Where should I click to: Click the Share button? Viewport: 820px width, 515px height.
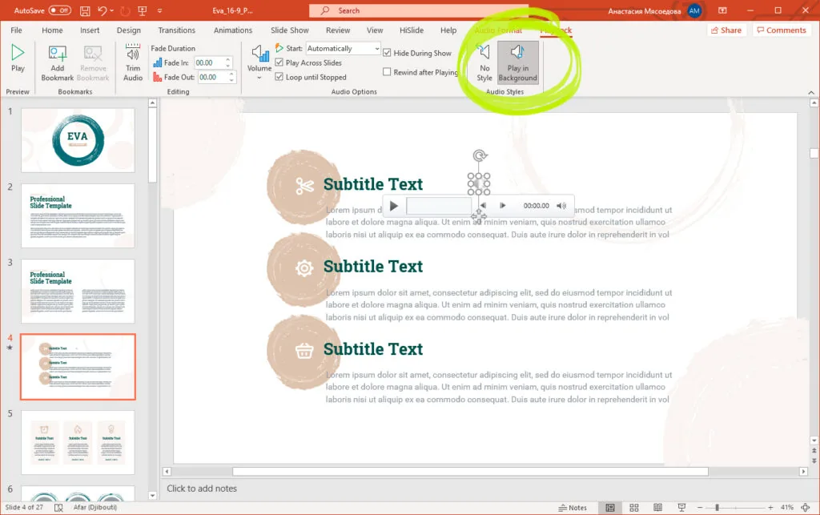(x=726, y=30)
